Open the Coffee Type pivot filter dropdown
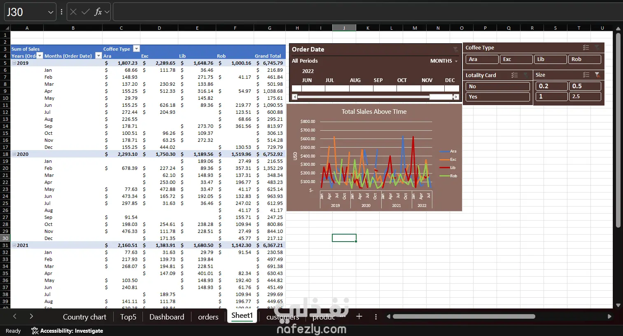The width and height of the screenshot is (623, 336). point(136,49)
